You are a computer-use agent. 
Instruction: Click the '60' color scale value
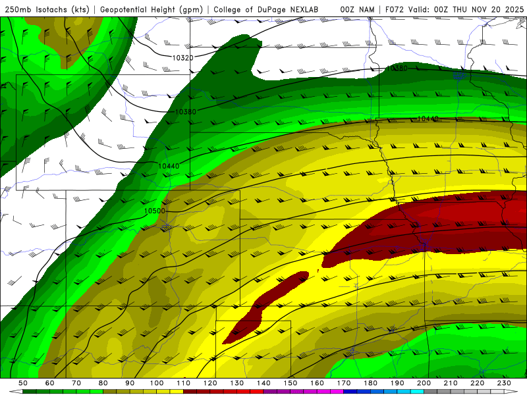pyautogui.click(x=50, y=383)
